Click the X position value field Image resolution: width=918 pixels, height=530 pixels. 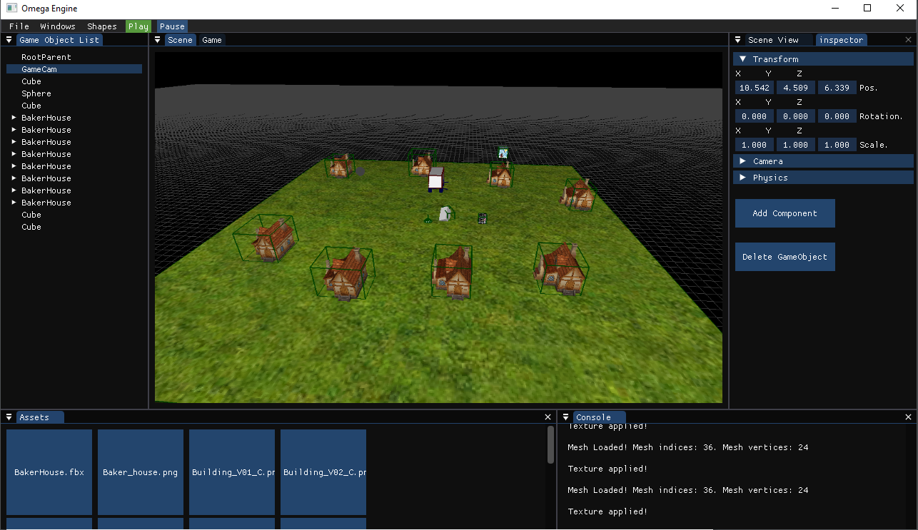pos(754,87)
